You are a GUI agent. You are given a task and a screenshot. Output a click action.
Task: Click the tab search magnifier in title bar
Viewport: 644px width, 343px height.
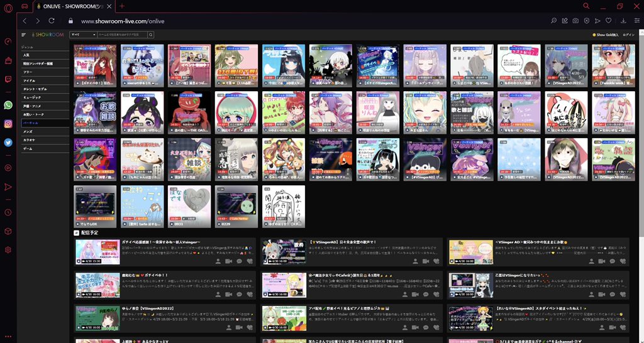tap(586, 6)
